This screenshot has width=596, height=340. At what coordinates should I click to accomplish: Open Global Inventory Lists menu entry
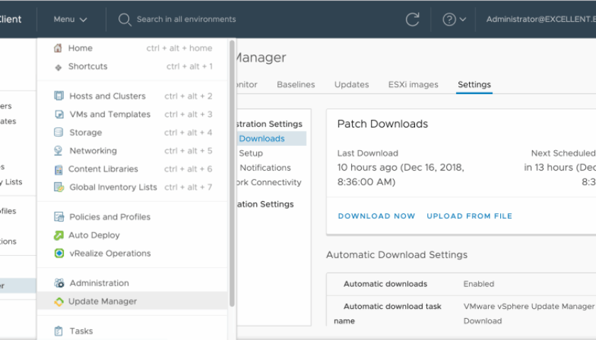pos(133,187)
